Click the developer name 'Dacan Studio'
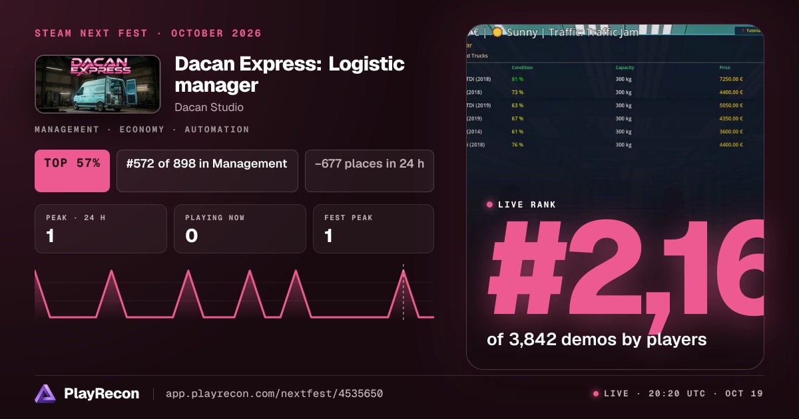Screen dimensions: 799x419 209,107
